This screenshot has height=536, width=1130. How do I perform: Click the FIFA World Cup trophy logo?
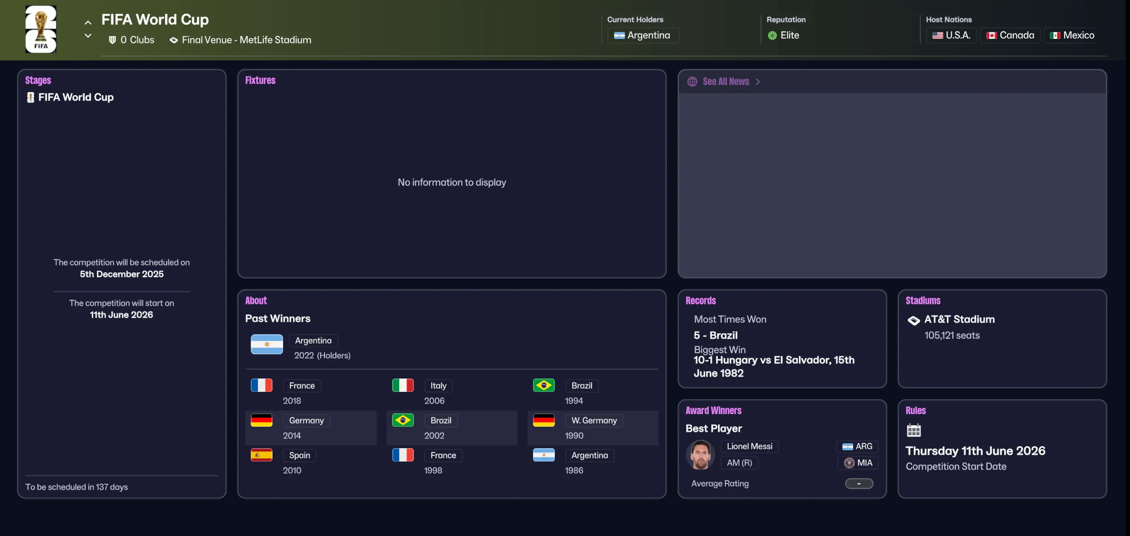point(41,29)
